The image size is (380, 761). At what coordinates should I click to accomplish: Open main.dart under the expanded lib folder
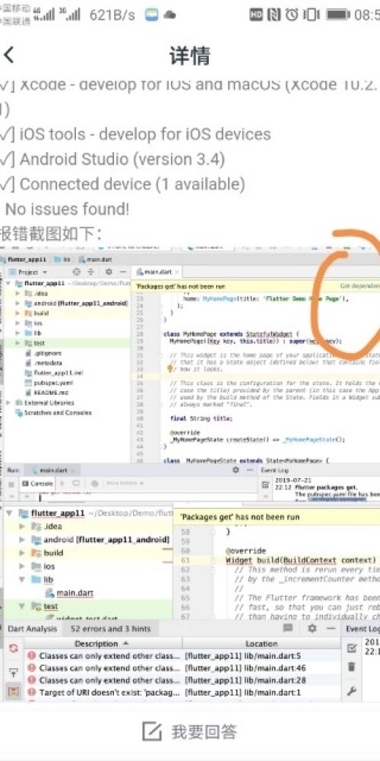point(69,593)
